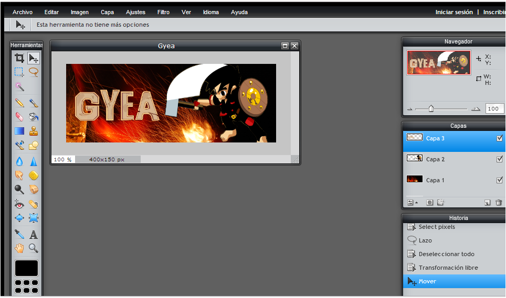Select the Hand pan tool

pos(19,248)
